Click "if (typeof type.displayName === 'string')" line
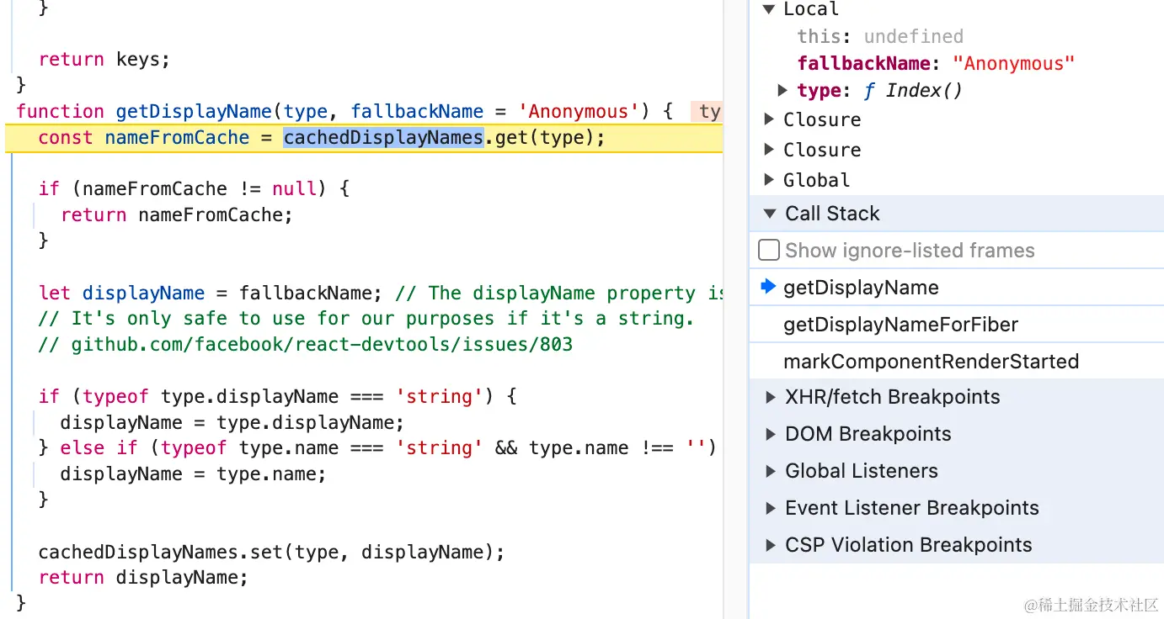The height and width of the screenshot is (619, 1164). click(277, 397)
